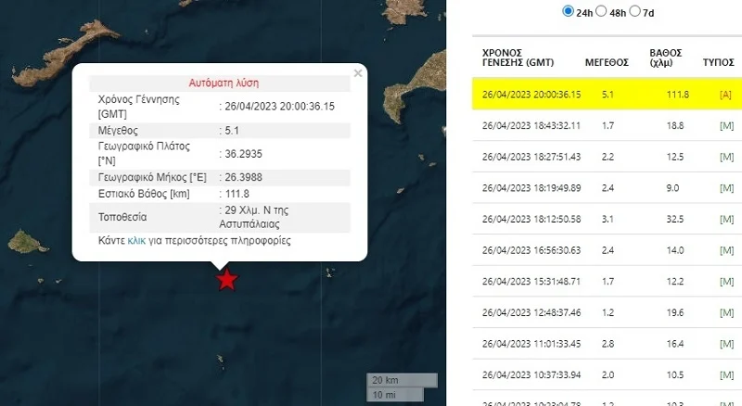Close the earthquake info popup

point(358,73)
